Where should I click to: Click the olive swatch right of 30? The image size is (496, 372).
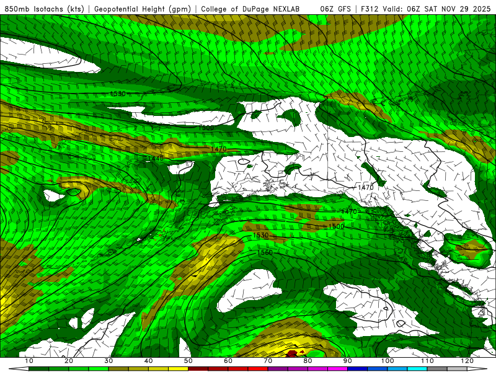pyautogui.click(x=118, y=369)
